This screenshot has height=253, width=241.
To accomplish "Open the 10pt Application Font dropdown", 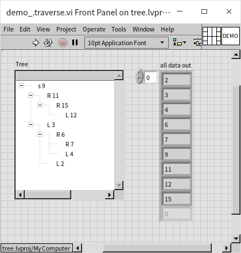I will tap(126, 43).
